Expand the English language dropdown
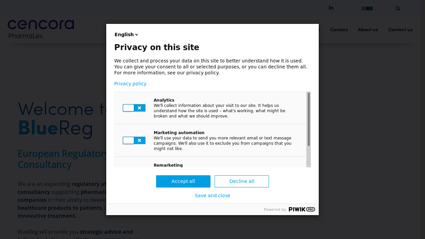This screenshot has width=425, height=239. click(126, 35)
